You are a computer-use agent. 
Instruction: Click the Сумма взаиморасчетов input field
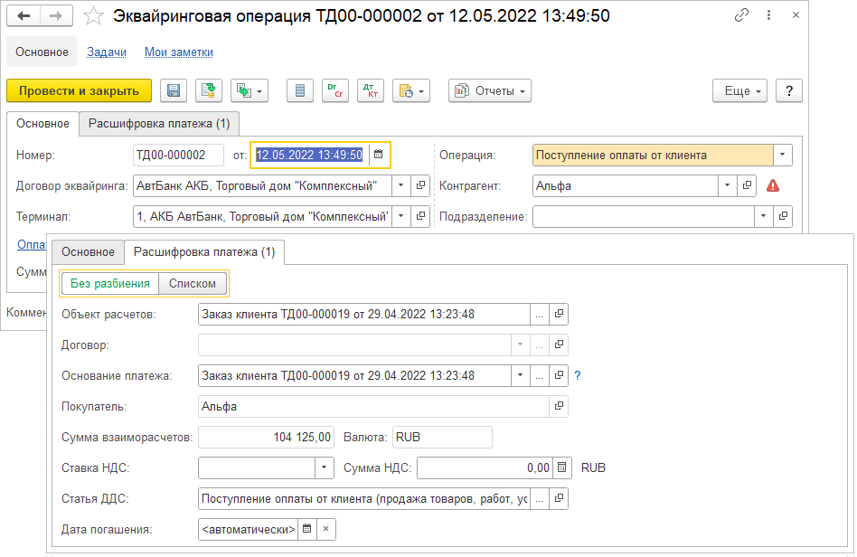(267, 437)
